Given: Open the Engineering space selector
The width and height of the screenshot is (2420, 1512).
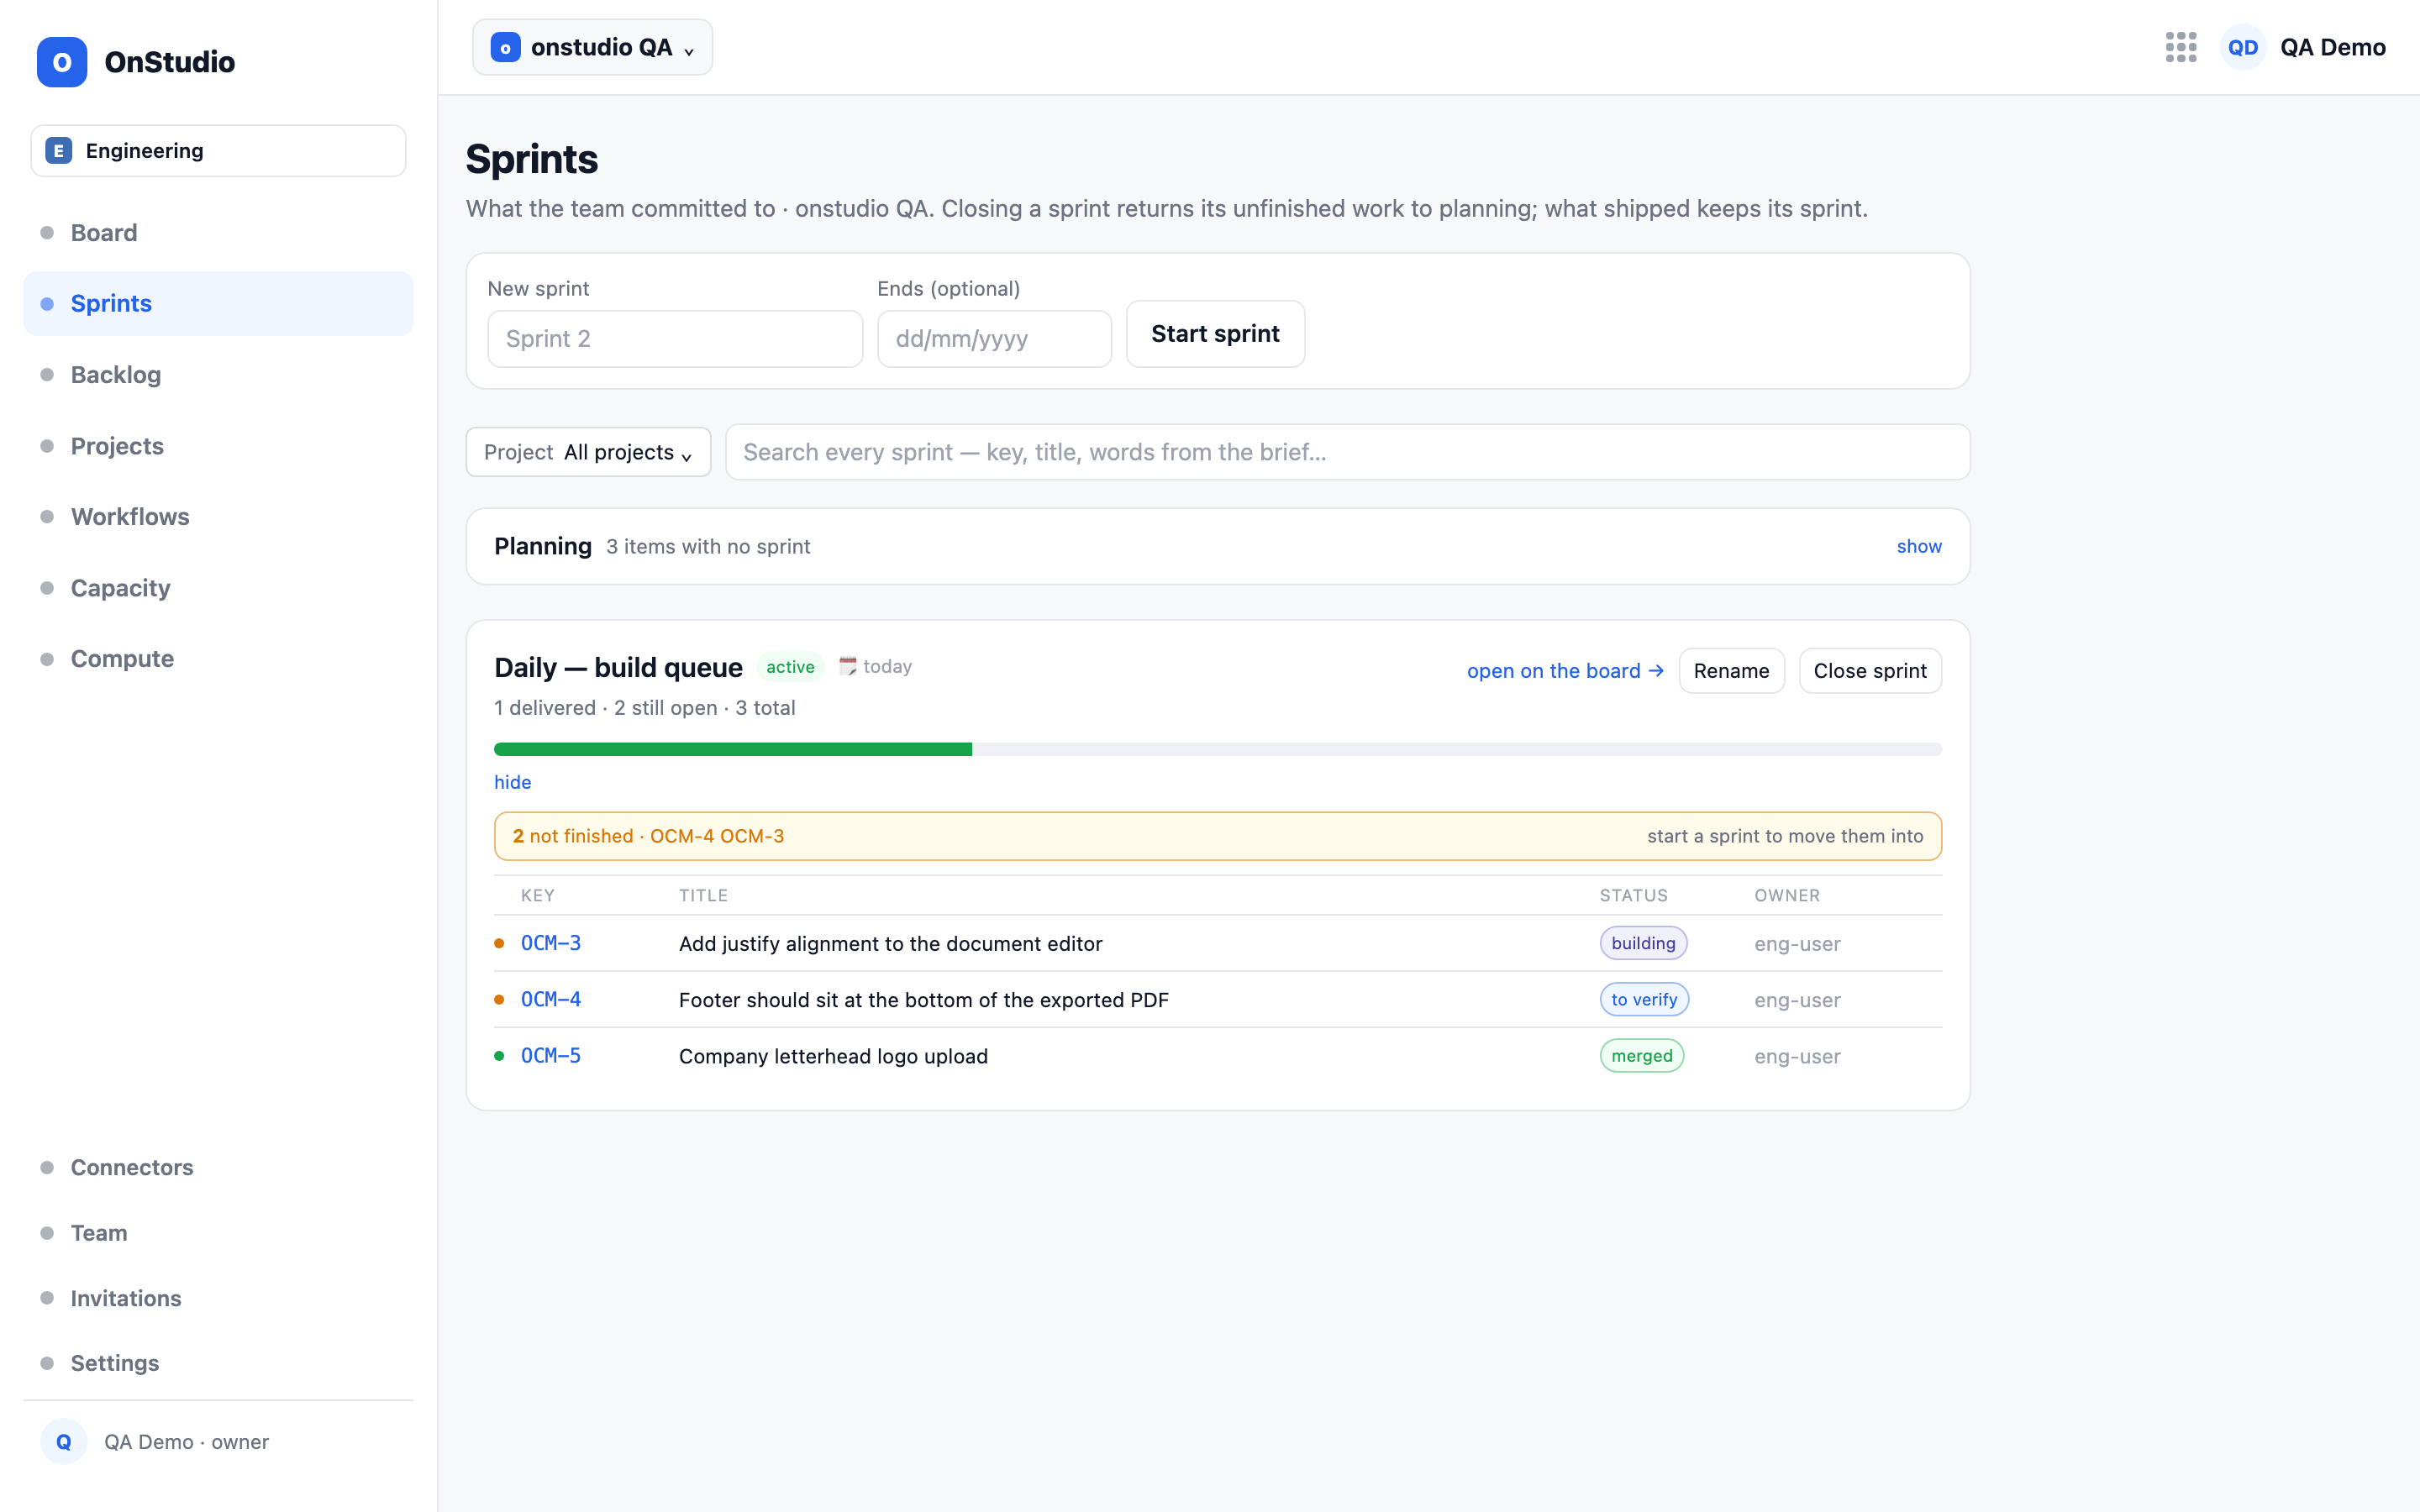Looking at the screenshot, I should coord(218,151).
